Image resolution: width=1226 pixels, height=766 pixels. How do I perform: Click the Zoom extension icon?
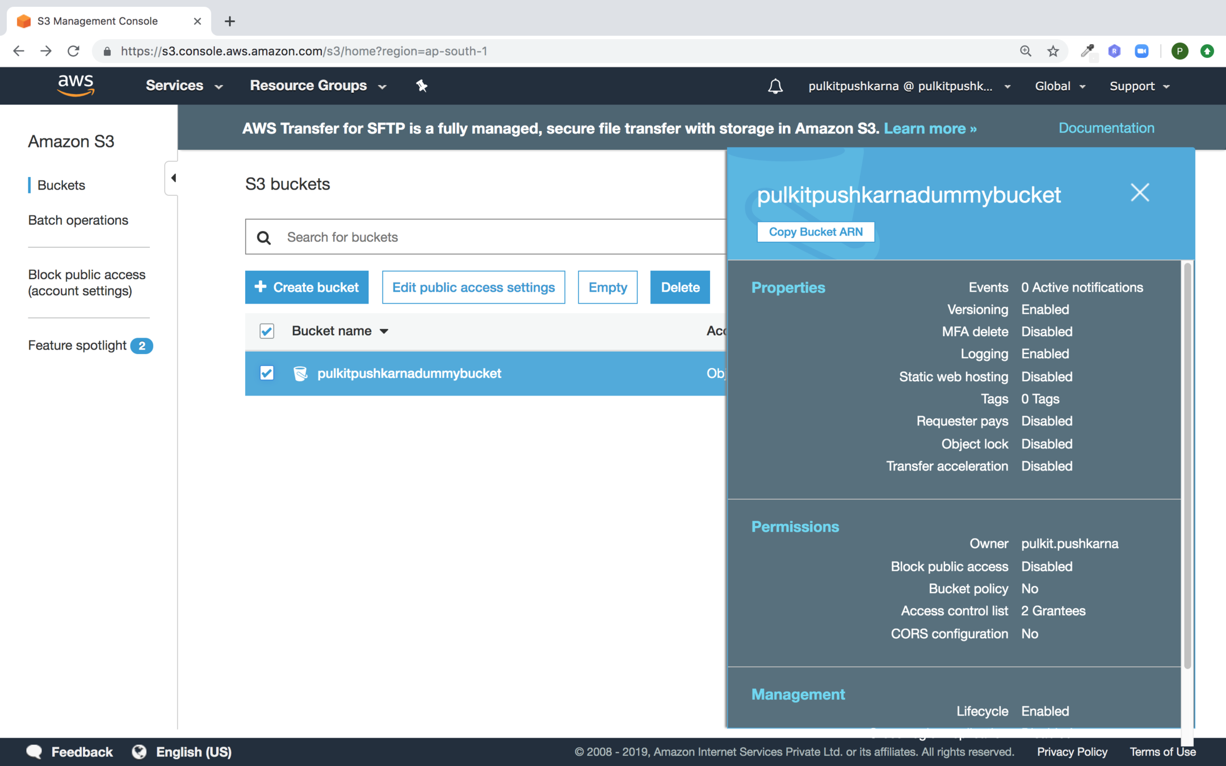coord(1141,51)
